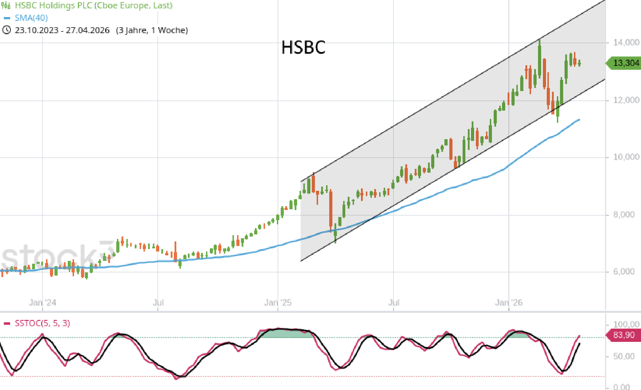The image size is (641, 390).
Task: Click the 50,00 stochastic axis label
Action: tap(624, 357)
